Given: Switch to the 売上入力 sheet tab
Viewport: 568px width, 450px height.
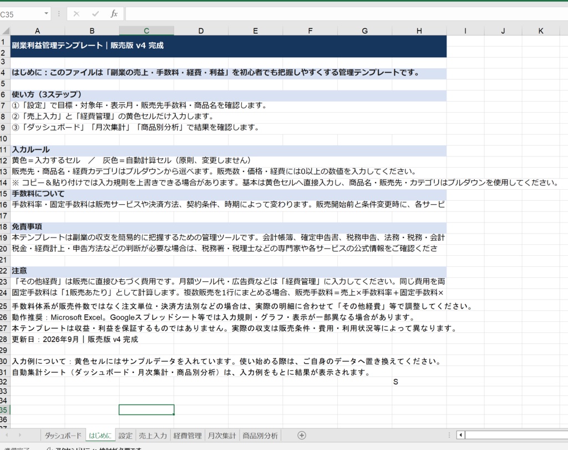Looking at the screenshot, I should coord(153,436).
